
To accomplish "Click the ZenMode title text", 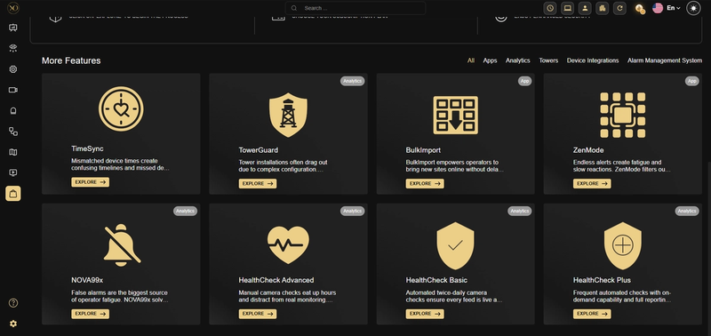I will [588, 150].
